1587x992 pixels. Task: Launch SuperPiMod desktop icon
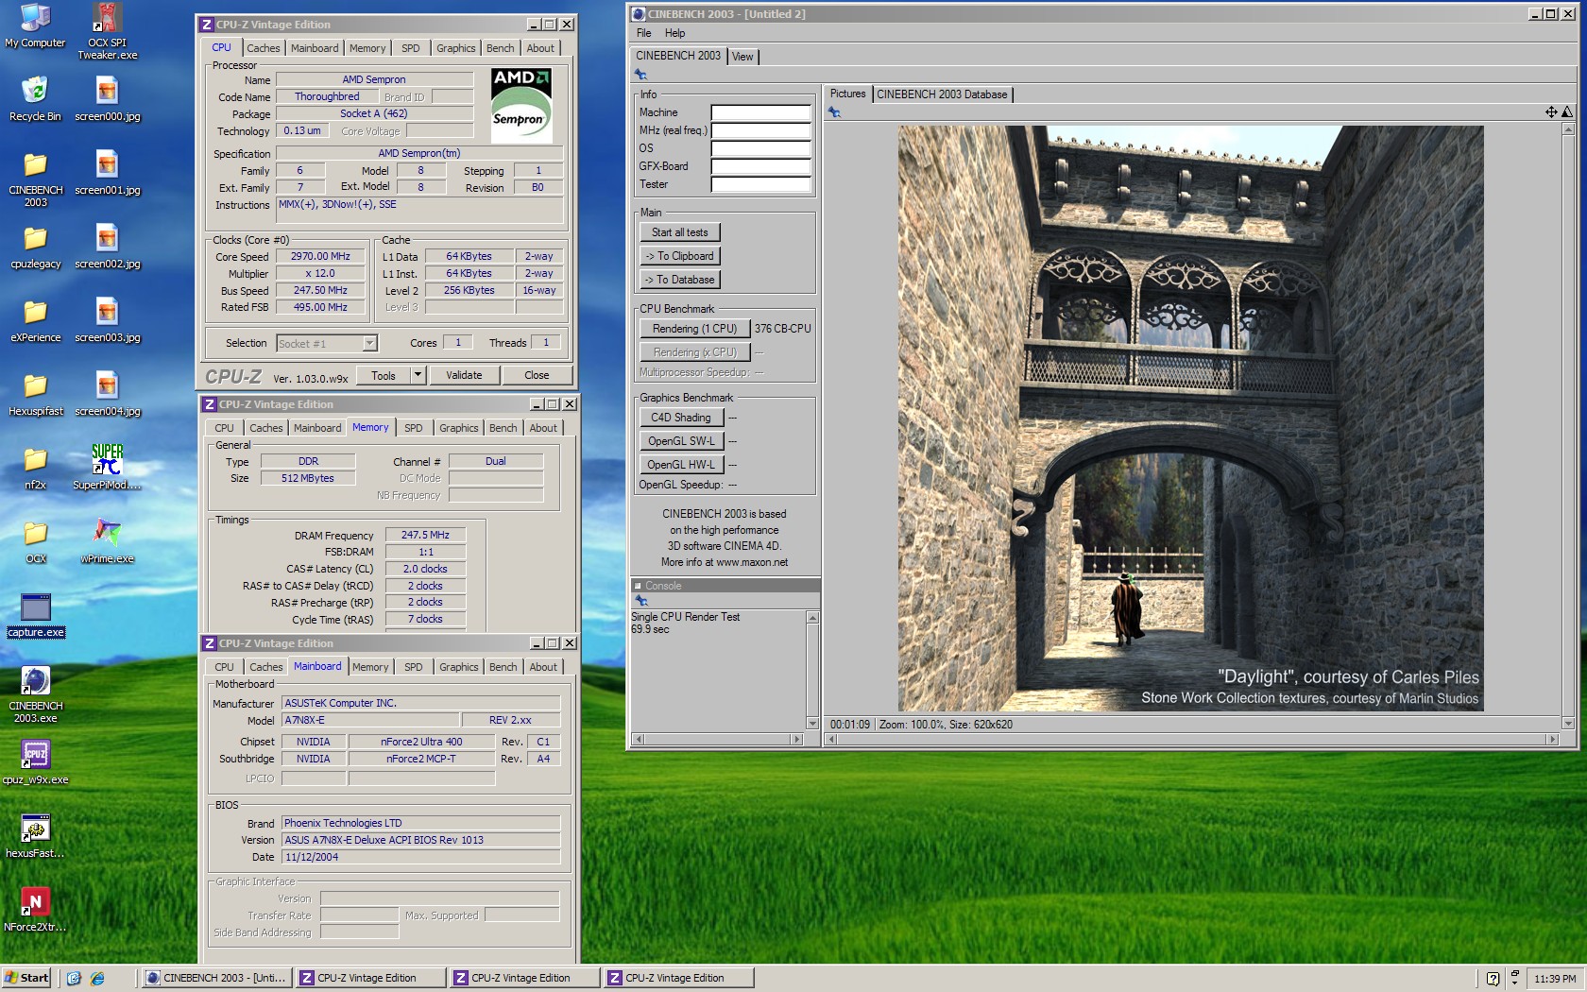pos(107,468)
